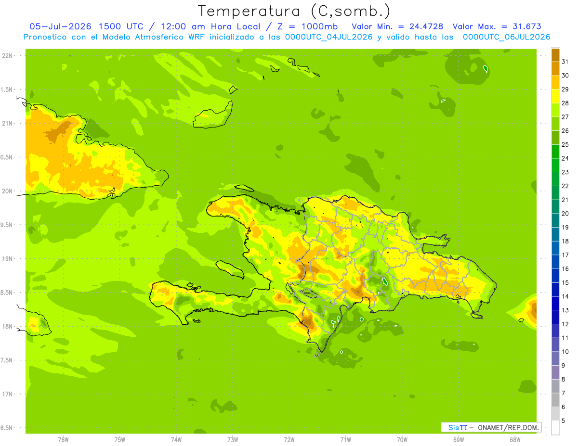
Task: Select the green swatch between 26 and 27
Action: click(556, 124)
